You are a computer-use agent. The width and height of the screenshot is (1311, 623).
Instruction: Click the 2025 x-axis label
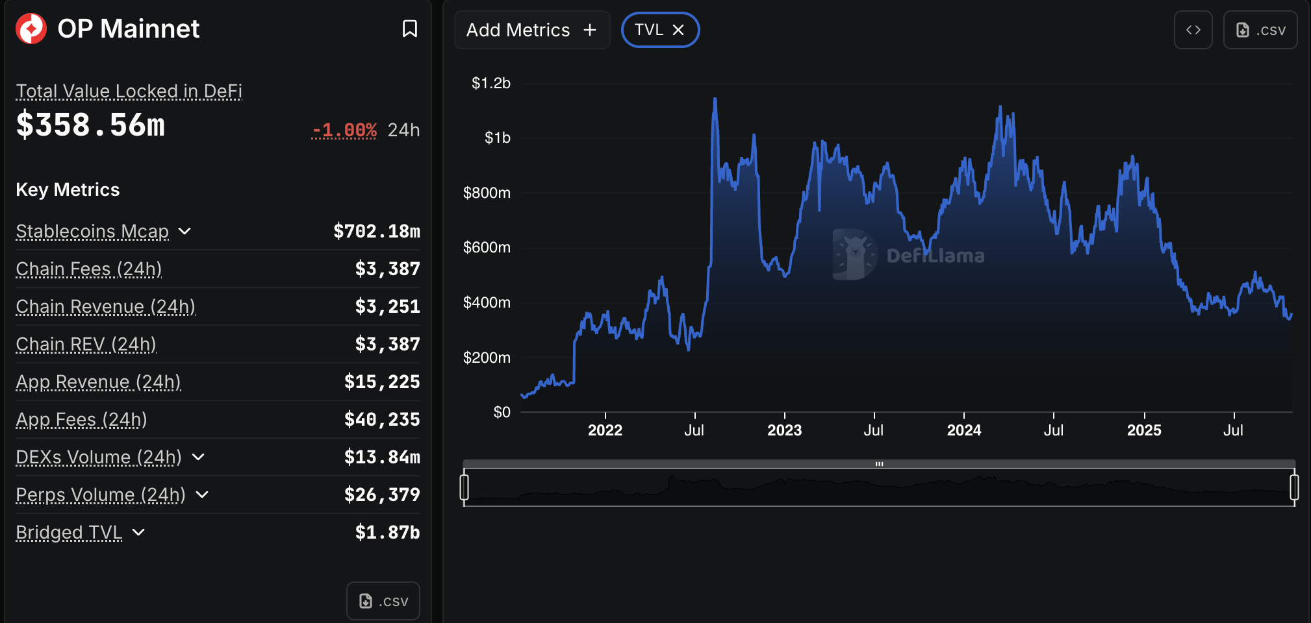point(1144,430)
